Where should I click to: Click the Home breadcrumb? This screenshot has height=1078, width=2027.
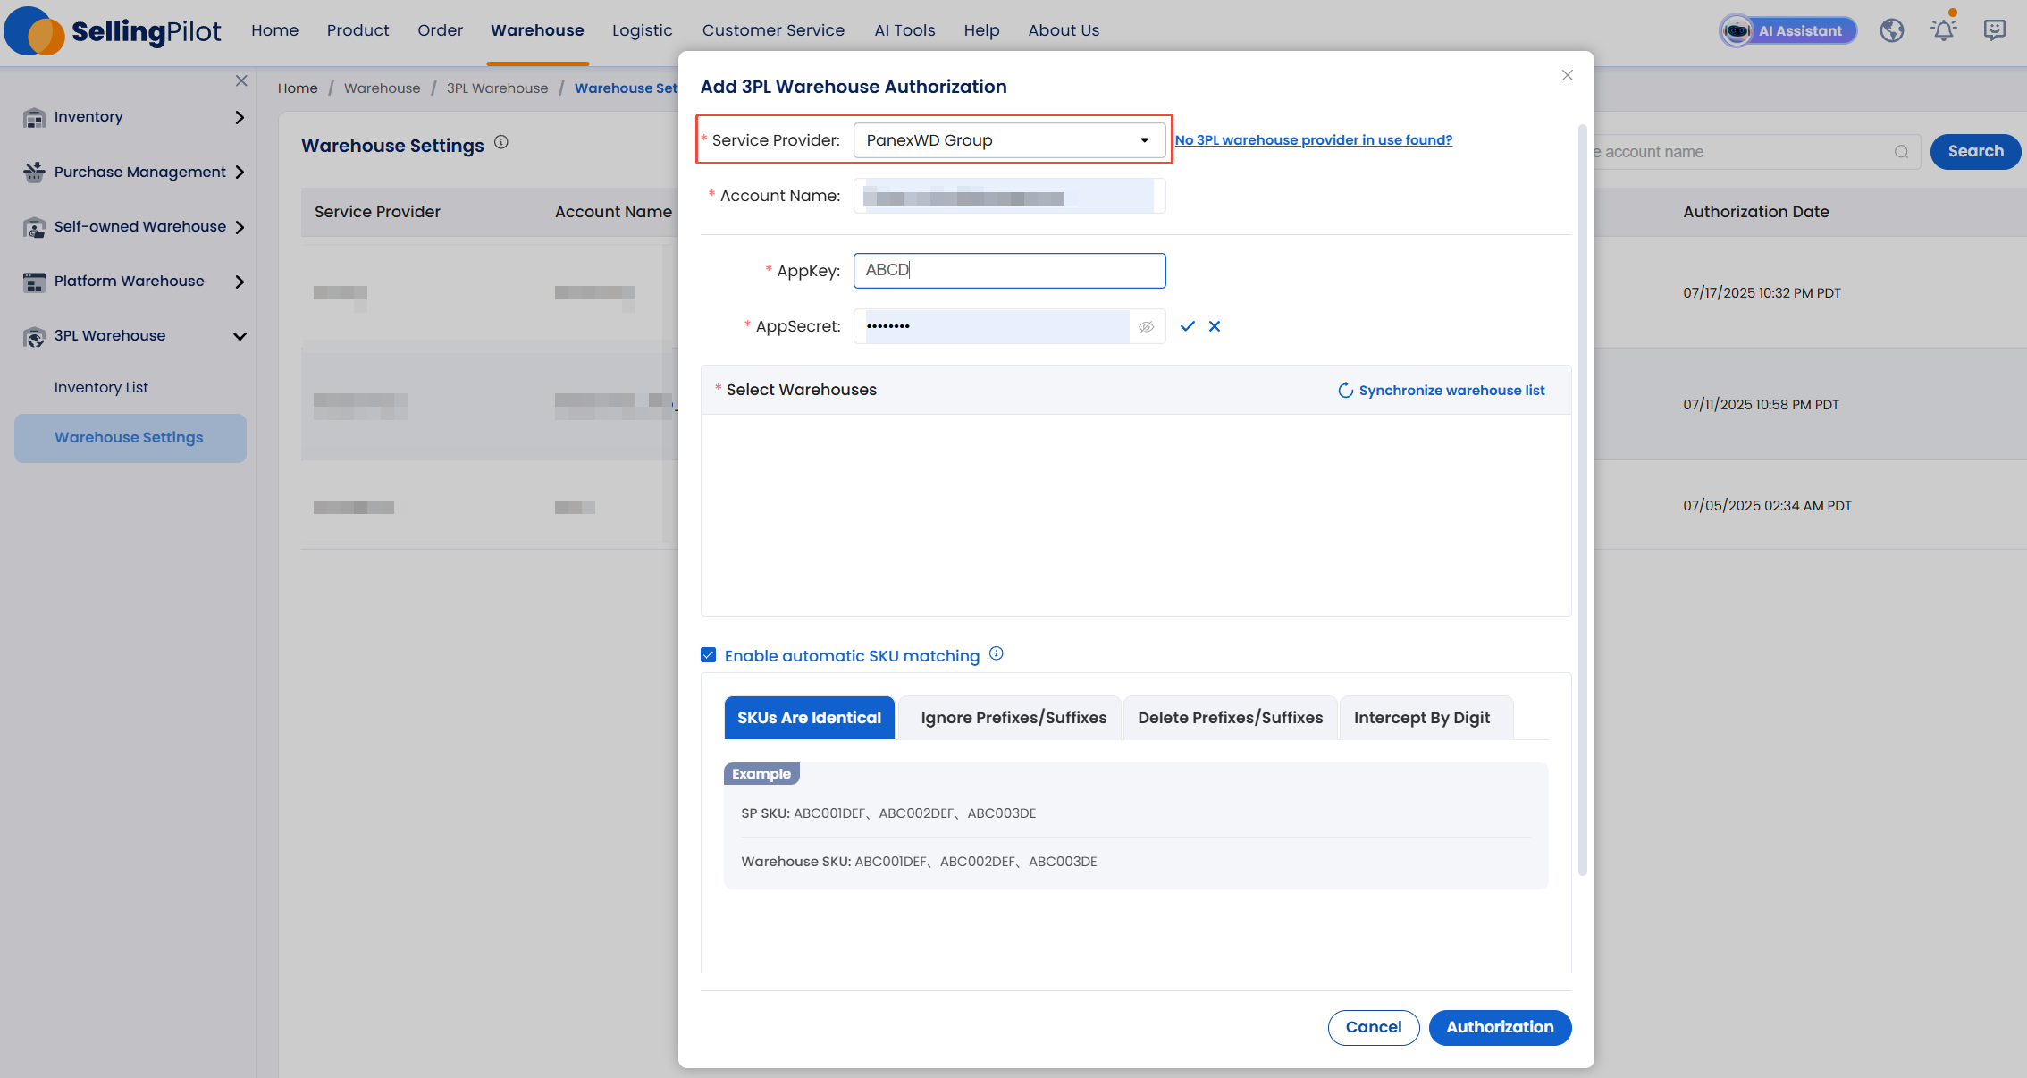[298, 88]
